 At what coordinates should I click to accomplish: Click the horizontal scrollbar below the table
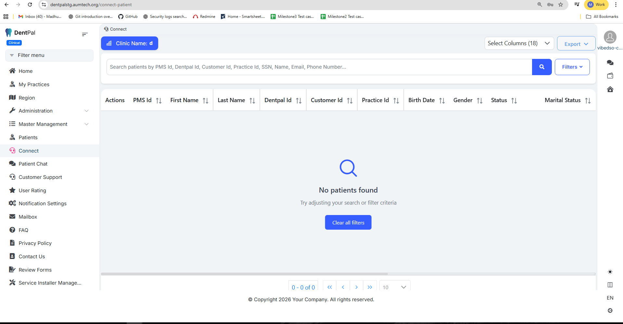coord(244,274)
